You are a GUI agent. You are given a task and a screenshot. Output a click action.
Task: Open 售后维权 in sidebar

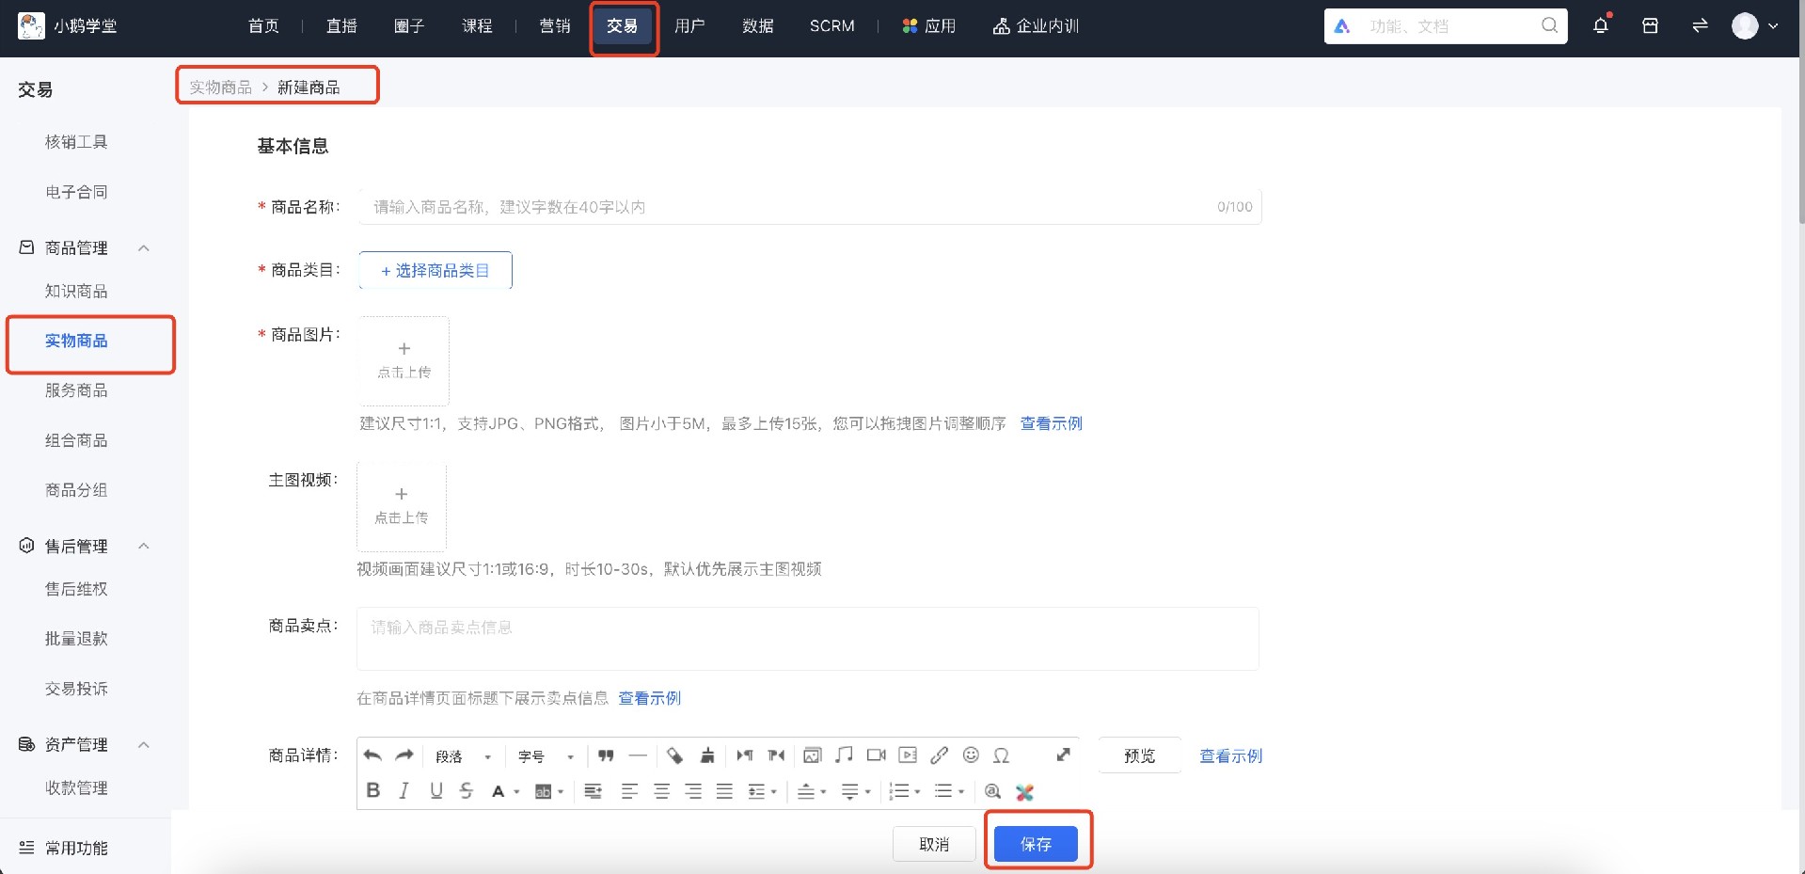pyautogui.click(x=76, y=589)
